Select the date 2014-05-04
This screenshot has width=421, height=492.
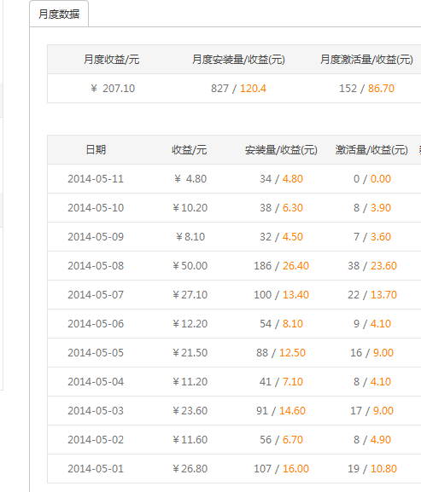click(96, 382)
